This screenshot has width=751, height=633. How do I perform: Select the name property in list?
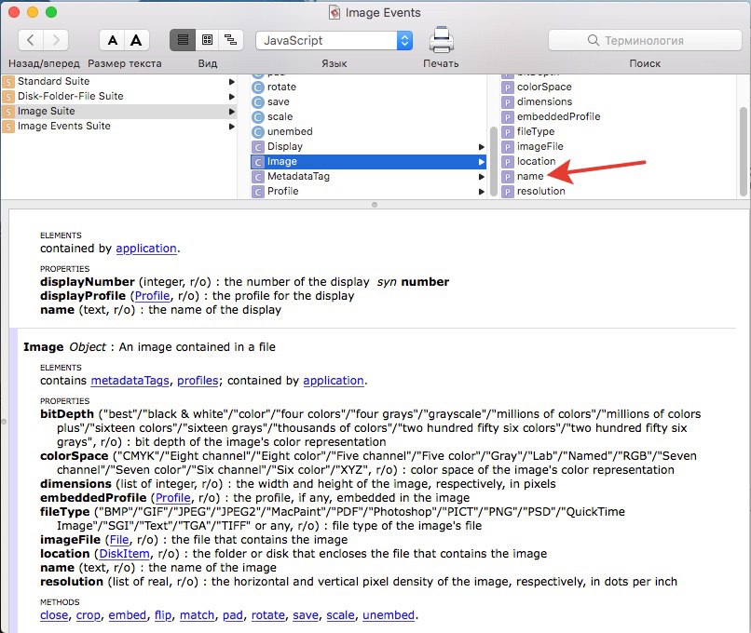point(530,177)
